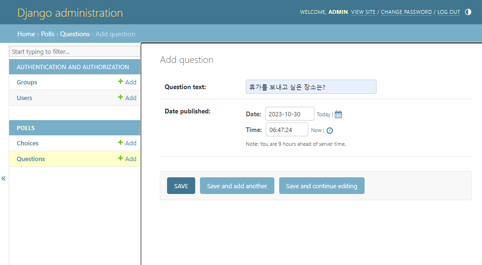
Task: Open Groups in the sidebar
Action: tap(27, 82)
